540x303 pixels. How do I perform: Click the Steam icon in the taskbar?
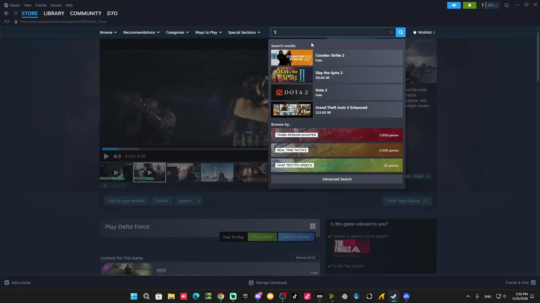click(394, 296)
